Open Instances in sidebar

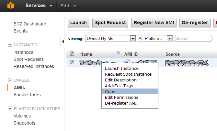[x=23, y=52]
